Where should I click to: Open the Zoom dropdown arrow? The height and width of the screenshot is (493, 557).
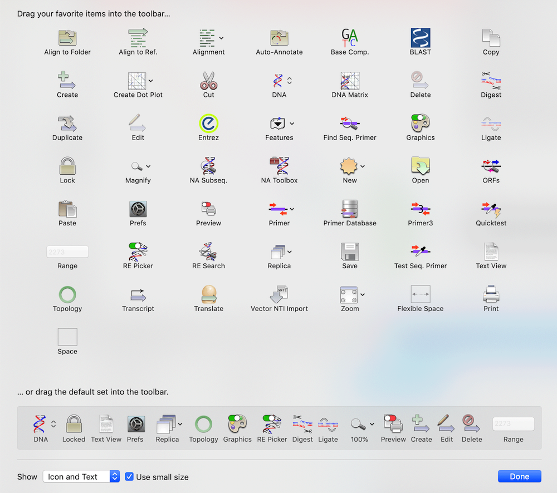pos(363,294)
